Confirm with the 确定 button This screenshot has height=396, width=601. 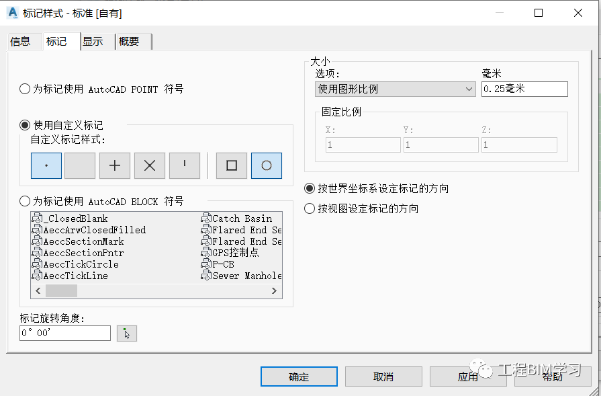(x=299, y=377)
